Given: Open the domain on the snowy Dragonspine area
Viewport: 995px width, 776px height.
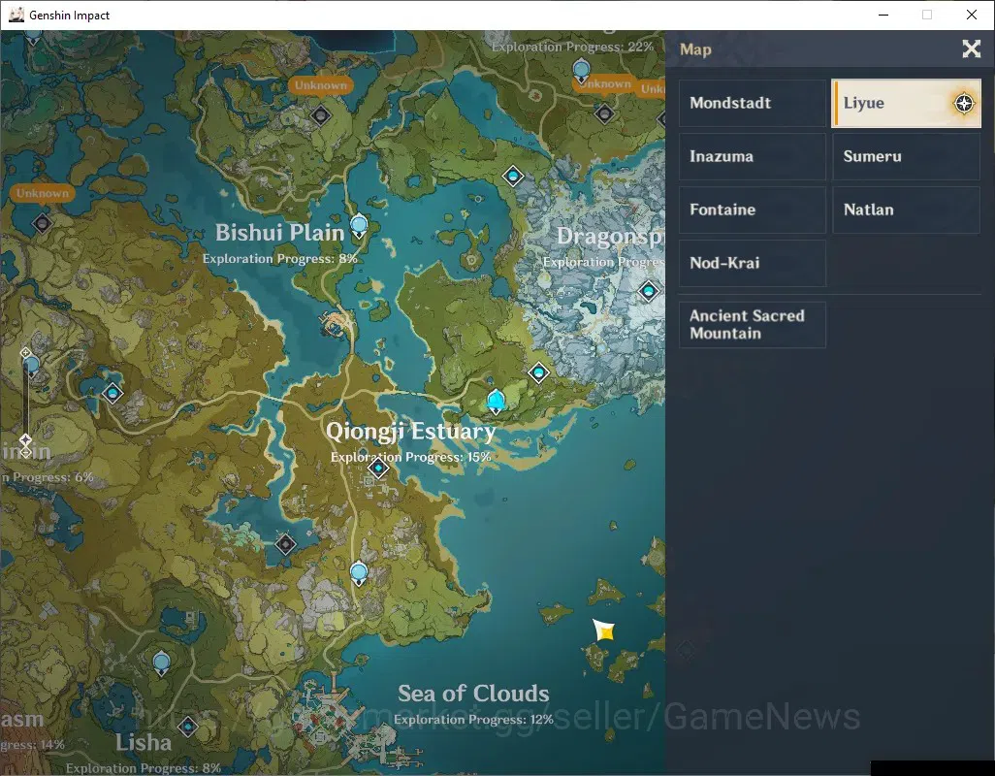Looking at the screenshot, I should (x=649, y=291).
